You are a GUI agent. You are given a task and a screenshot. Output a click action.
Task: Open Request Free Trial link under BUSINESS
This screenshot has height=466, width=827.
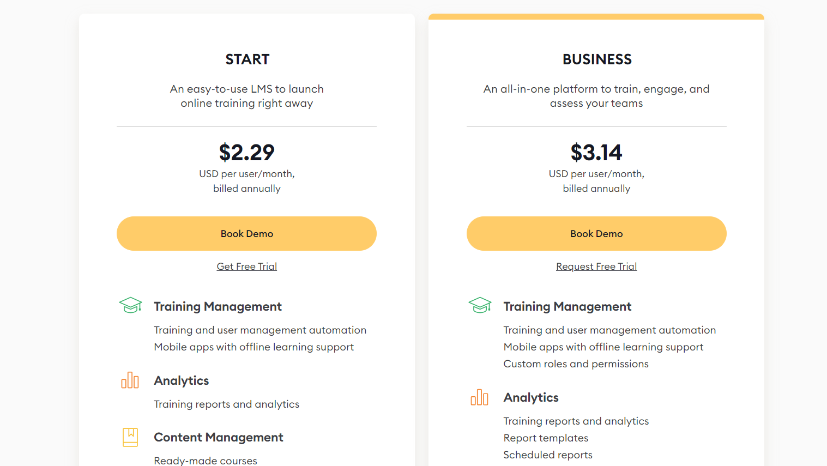tap(596, 266)
